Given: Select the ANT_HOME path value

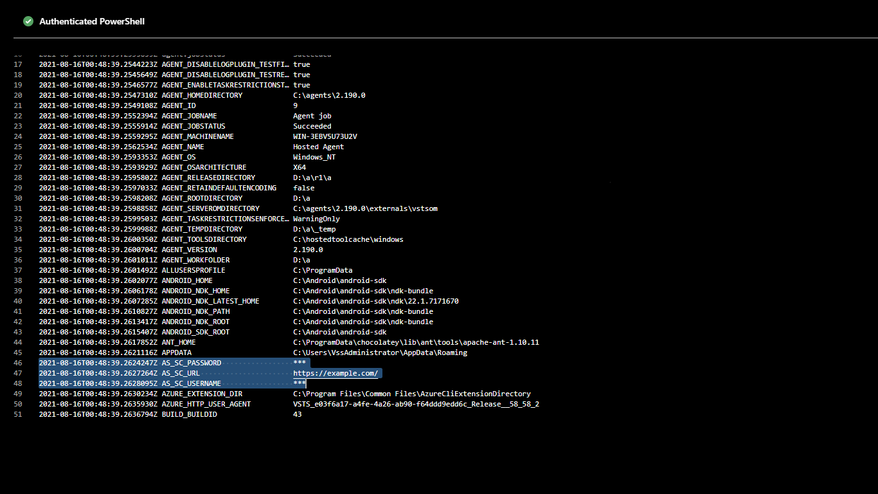Looking at the screenshot, I should 416,342.
